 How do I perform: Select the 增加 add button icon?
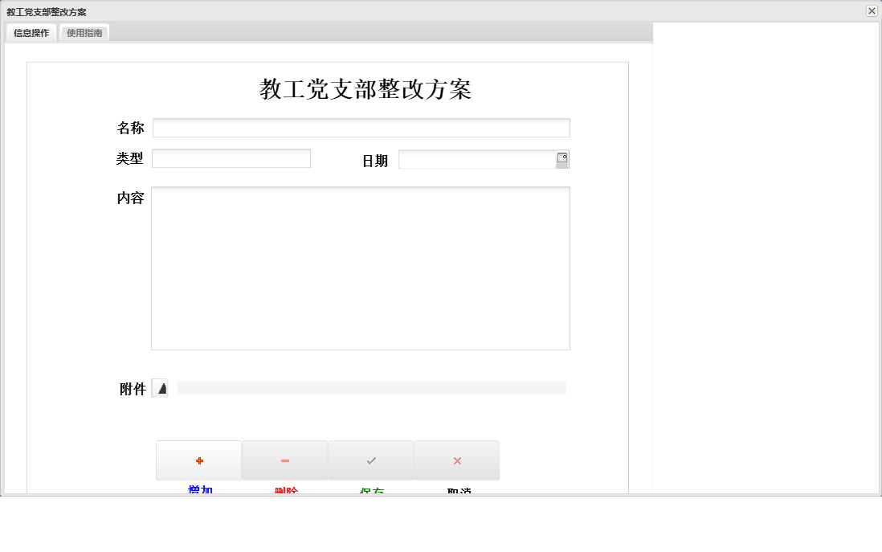click(x=198, y=460)
